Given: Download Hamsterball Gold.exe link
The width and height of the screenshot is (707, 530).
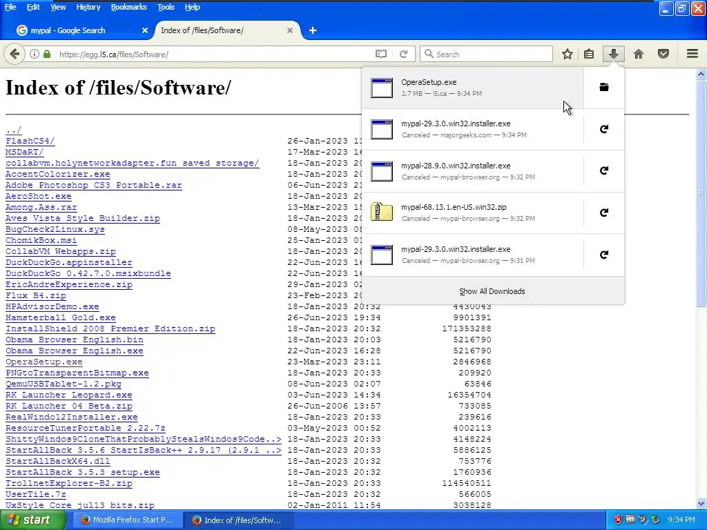Looking at the screenshot, I should click(x=61, y=317).
